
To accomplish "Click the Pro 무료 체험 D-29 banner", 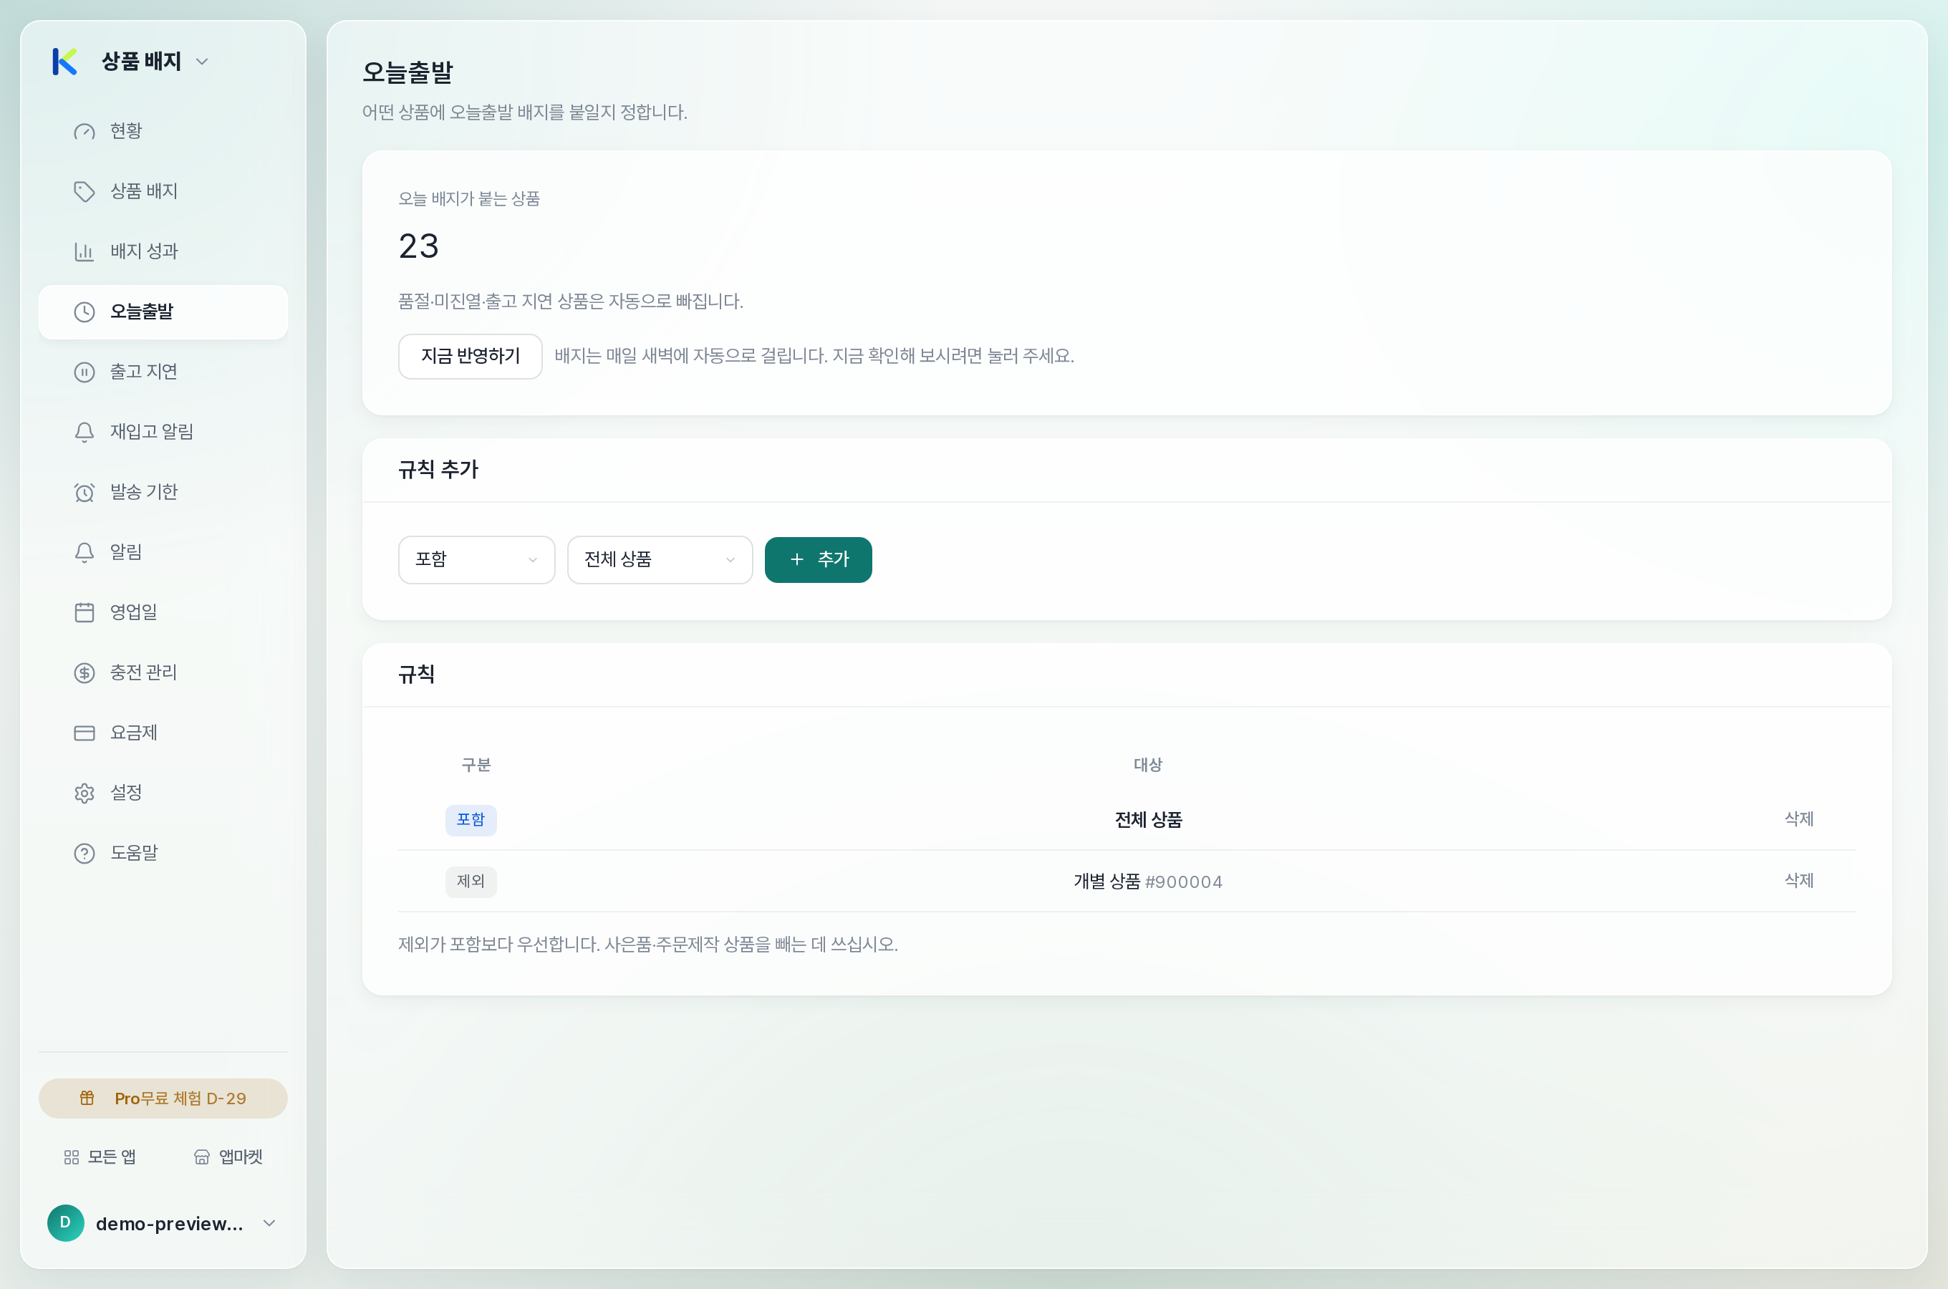I will coord(163,1099).
